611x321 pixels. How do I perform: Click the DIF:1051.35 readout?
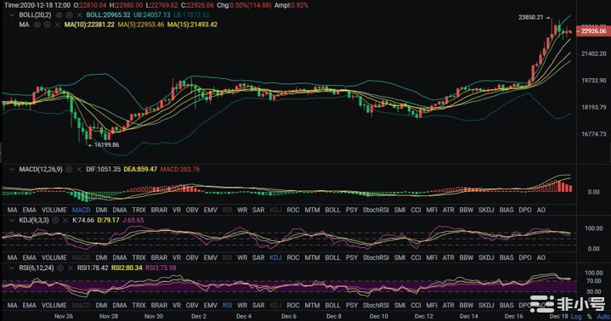[x=104, y=170]
